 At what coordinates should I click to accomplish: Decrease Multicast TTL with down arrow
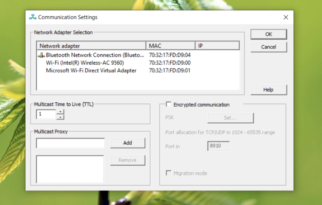(x=60, y=117)
